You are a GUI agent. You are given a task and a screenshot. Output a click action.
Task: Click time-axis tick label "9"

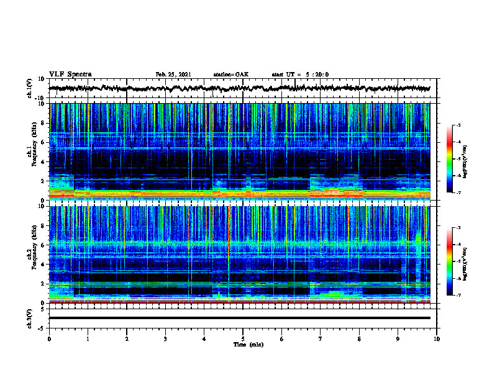point(398,339)
